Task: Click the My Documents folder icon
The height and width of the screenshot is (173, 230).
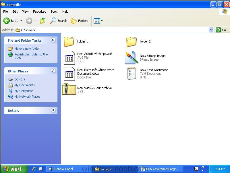Action: [10, 85]
